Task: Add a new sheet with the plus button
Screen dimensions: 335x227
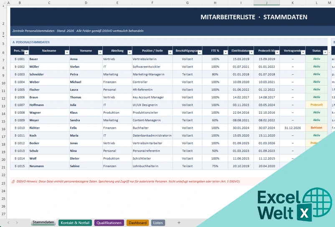Action: click(179, 223)
